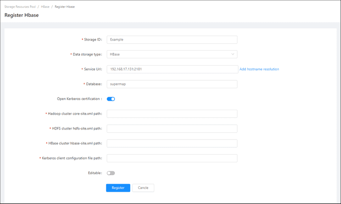The height and width of the screenshot is (204, 341).
Task: Click Add hostname resolution link
Action: click(x=259, y=69)
